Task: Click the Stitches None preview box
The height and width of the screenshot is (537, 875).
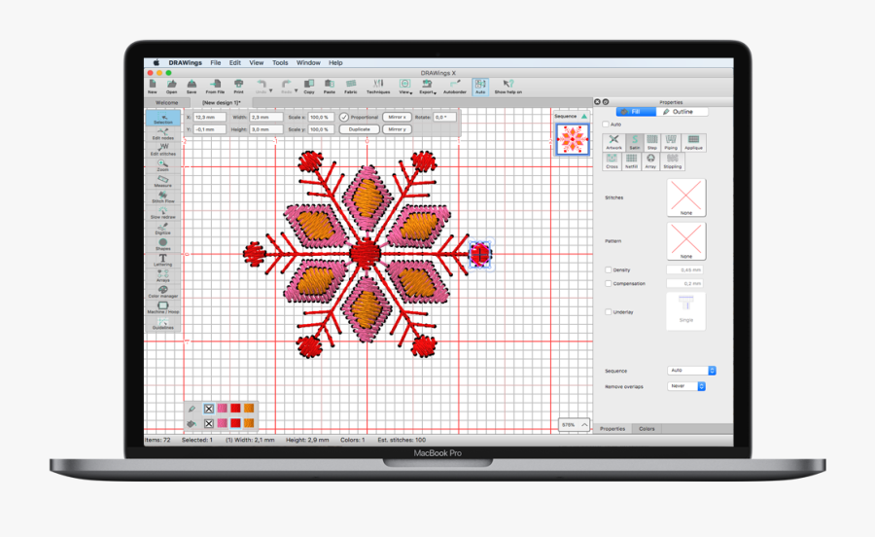Action: (x=685, y=197)
